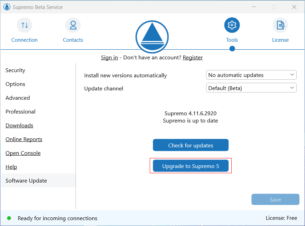Click the Supremo is up to date text
This screenshot has height=226, width=305.
pyautogui.click(x=191, y=121)
